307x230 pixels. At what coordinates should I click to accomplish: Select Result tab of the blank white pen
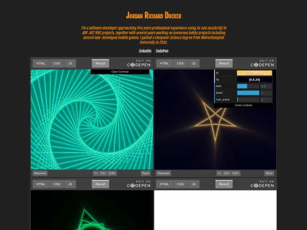point(224,184)
